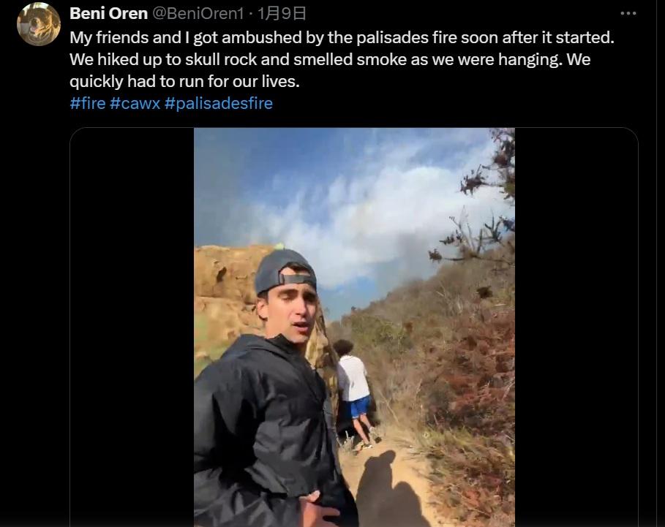The height and width of the screenshot is (527, 665).
Task: Open the tweet via the 1月9日 date
Action: coord(282,14)
